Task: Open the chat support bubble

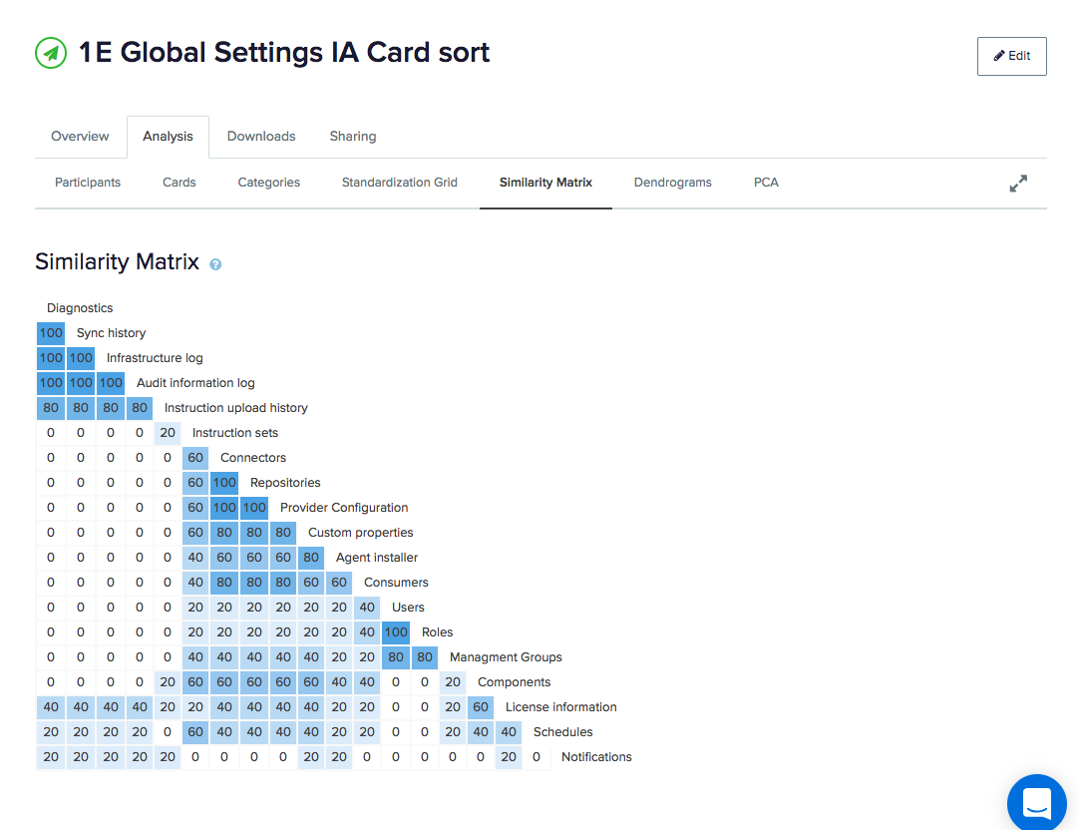Action: click(1036, 802)
